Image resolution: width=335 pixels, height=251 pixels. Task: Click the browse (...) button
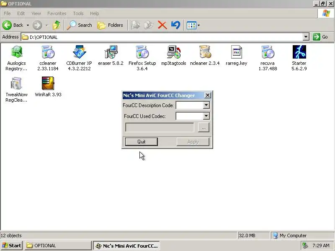tap(204, 128)
